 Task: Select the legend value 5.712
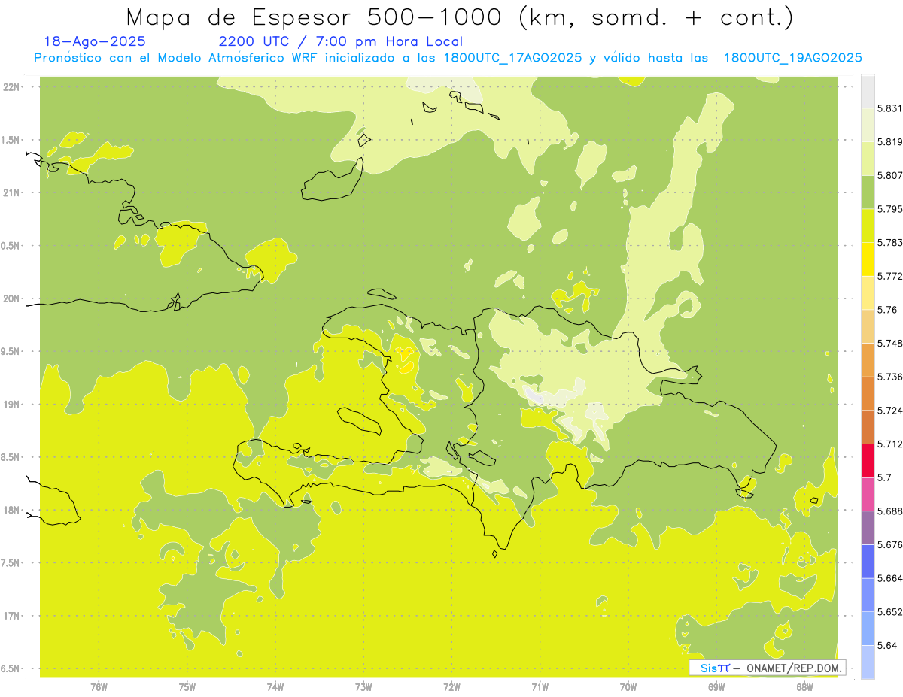coord(889,444)
